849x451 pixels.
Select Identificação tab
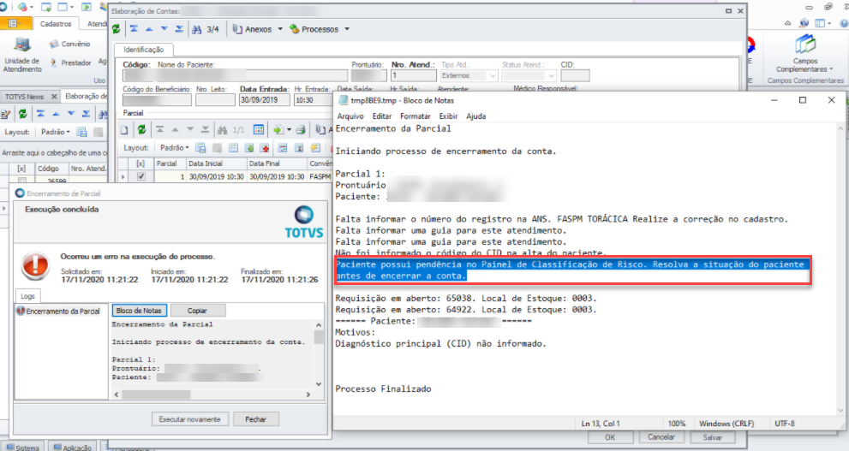click(143, 50)
